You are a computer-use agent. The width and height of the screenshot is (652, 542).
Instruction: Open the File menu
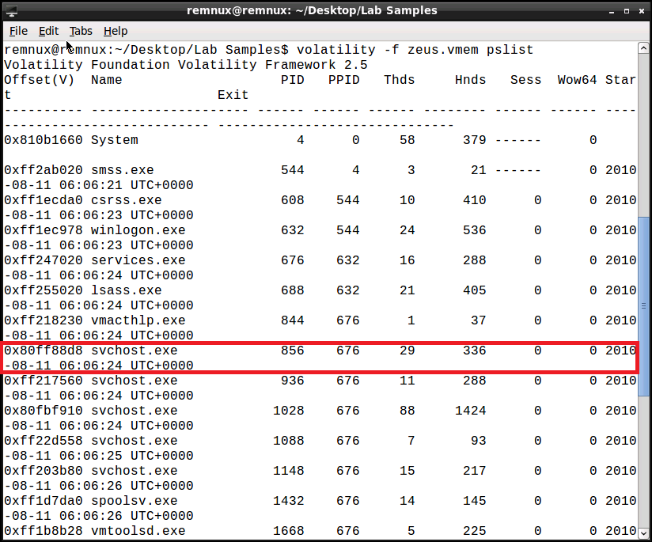18,31
